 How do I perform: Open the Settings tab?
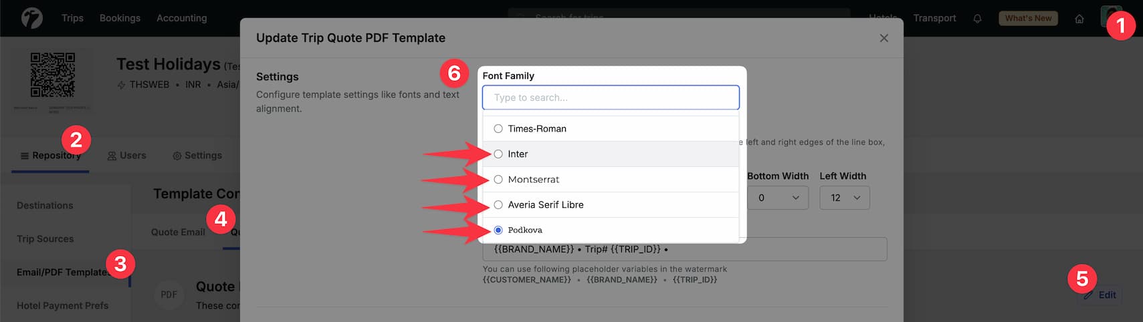point(197,156)
